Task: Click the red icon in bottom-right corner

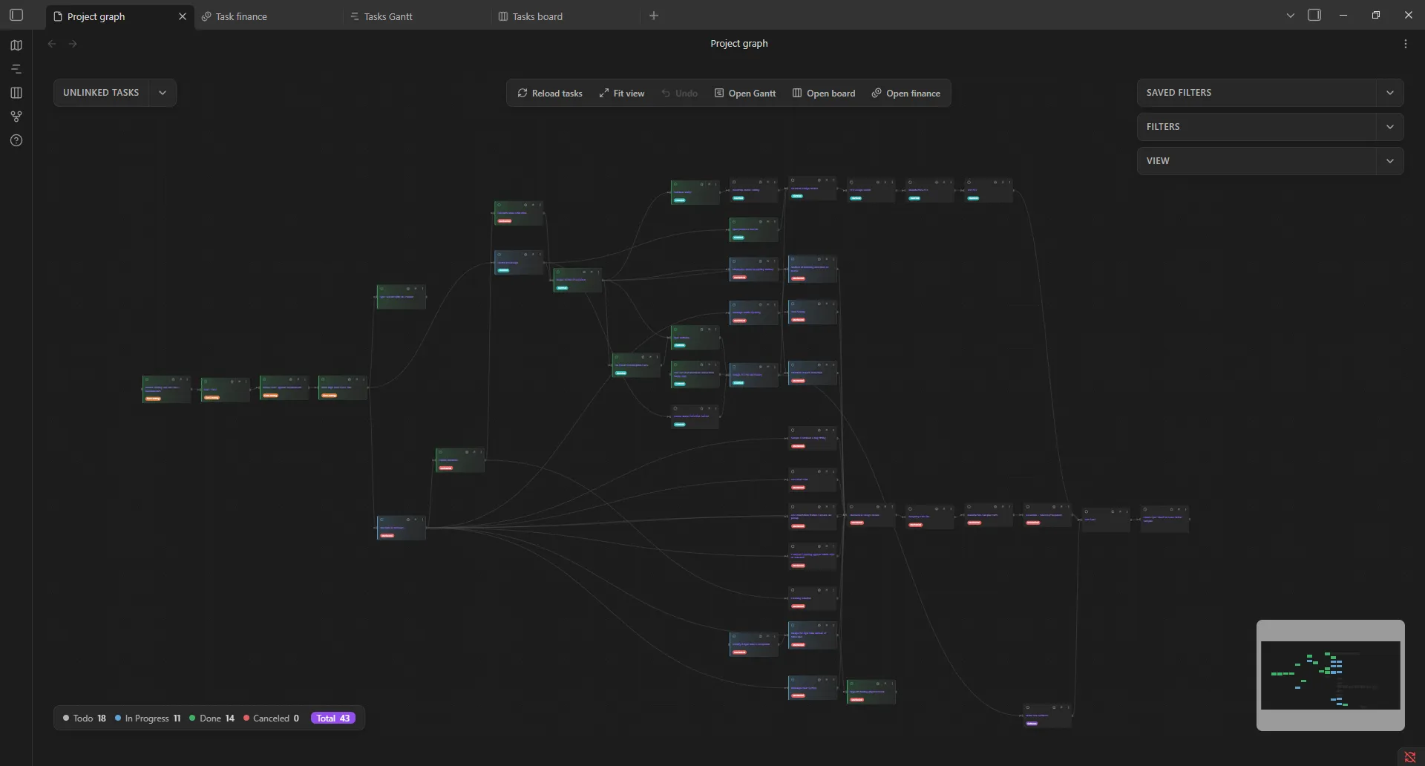Action: tap(1410, 757)
